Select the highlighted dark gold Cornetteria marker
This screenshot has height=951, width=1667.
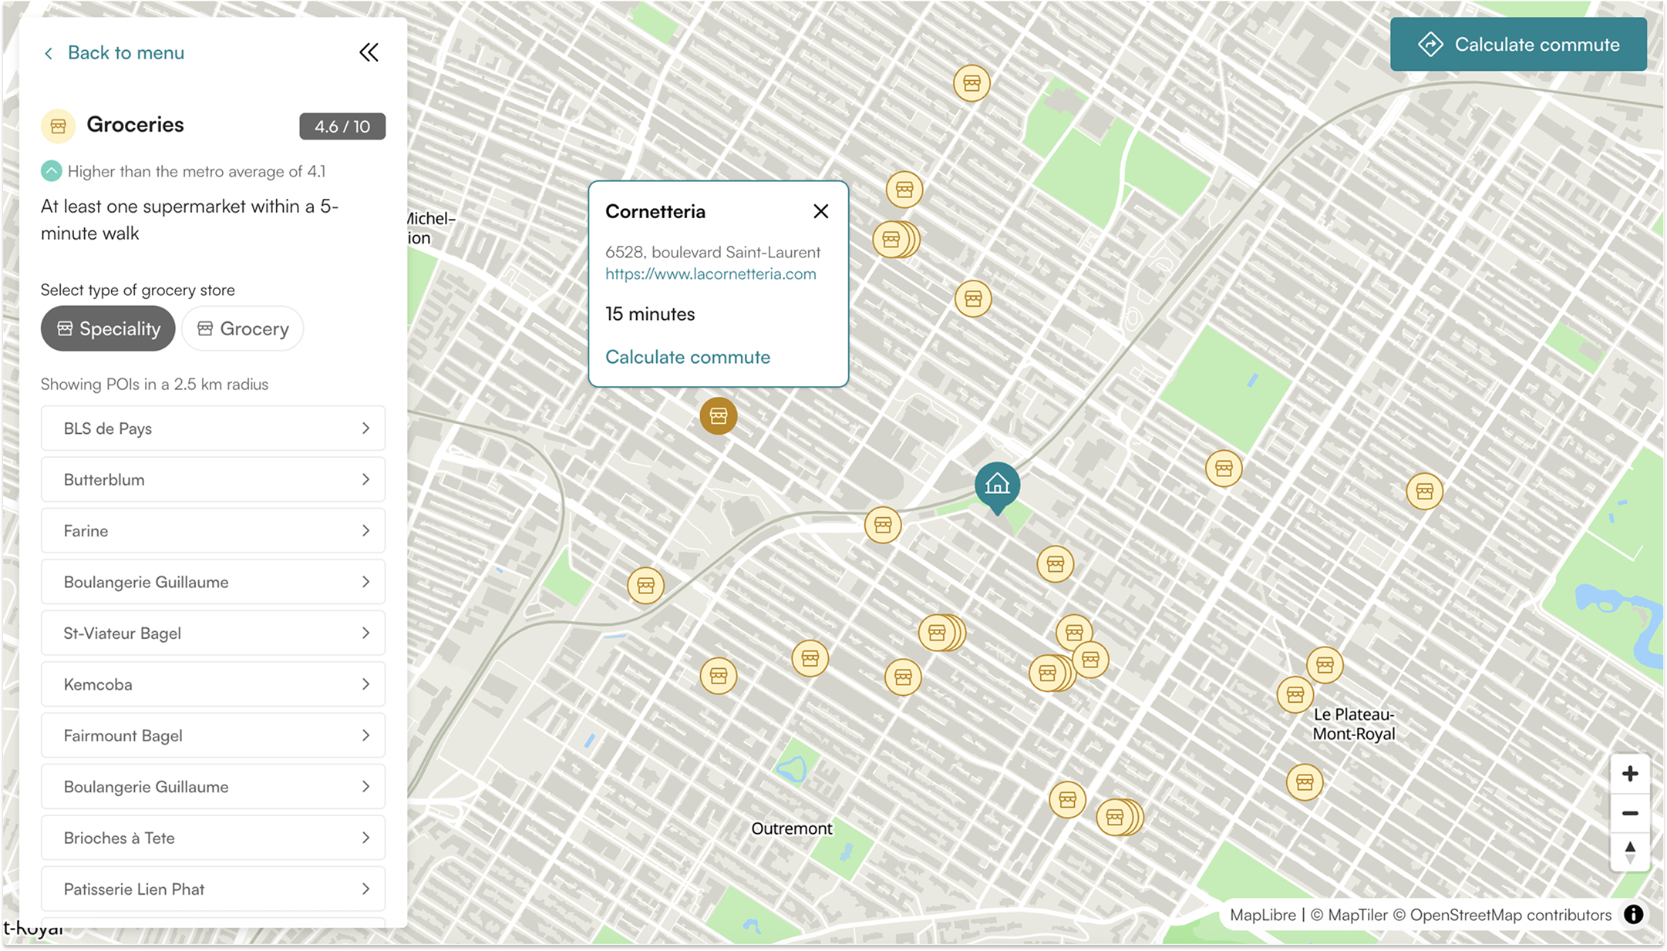click(718, 416)
